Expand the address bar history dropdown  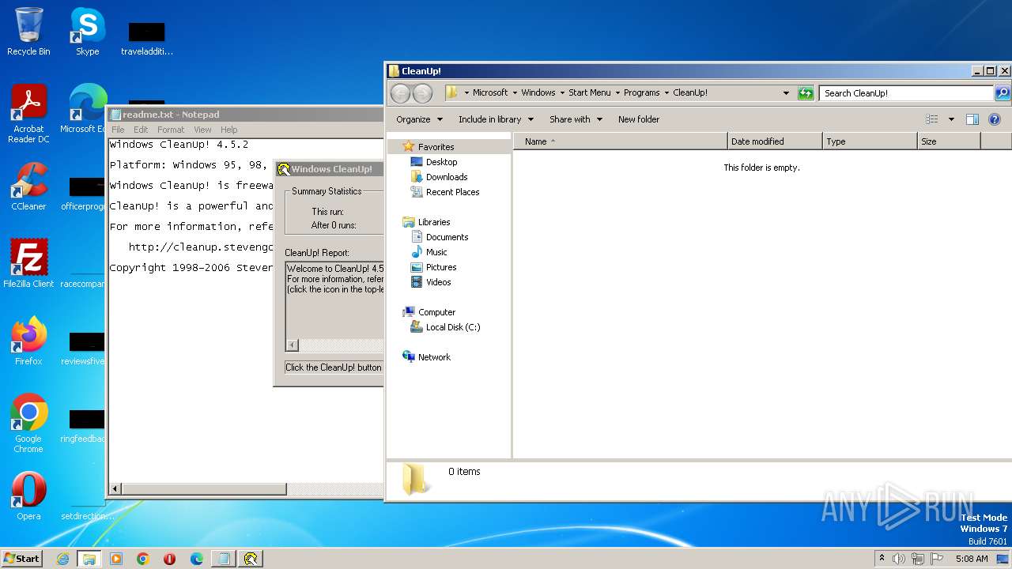[x=786, y=93]
